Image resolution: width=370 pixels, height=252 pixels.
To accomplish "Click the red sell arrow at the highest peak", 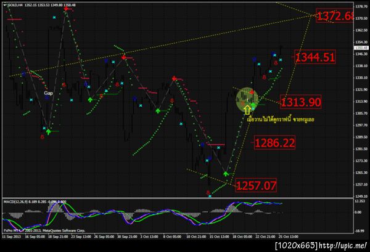I will point(66,9).
